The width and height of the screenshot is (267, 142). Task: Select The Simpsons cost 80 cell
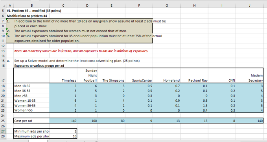[x=111, y=121]
